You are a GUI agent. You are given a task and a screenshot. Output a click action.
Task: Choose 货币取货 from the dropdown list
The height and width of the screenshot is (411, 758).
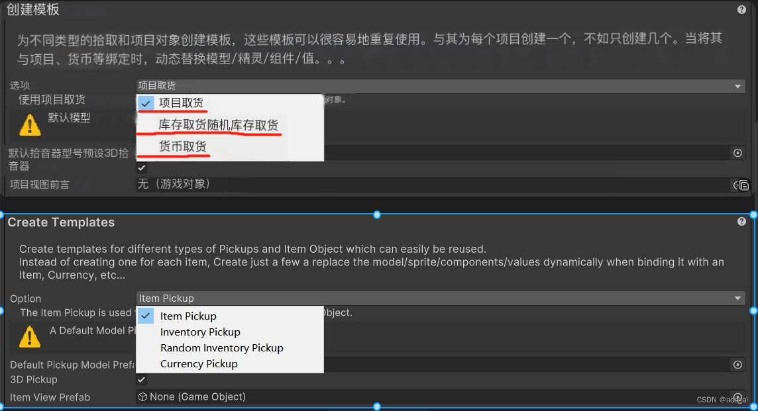point(230,146)
